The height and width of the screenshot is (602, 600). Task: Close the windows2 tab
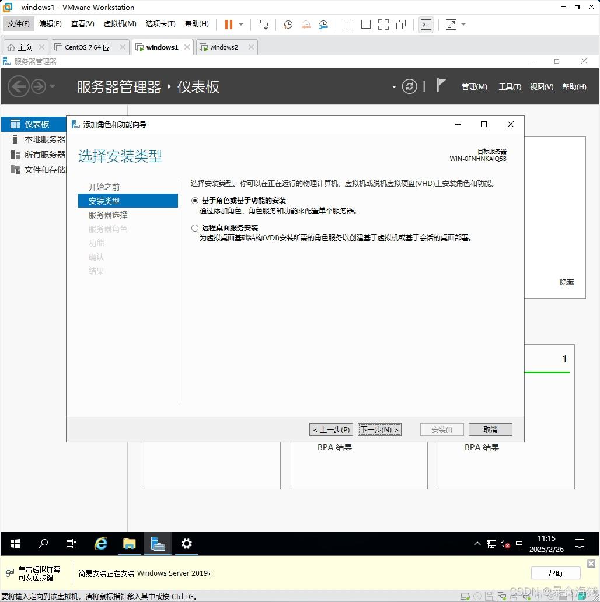pos(251,47)
